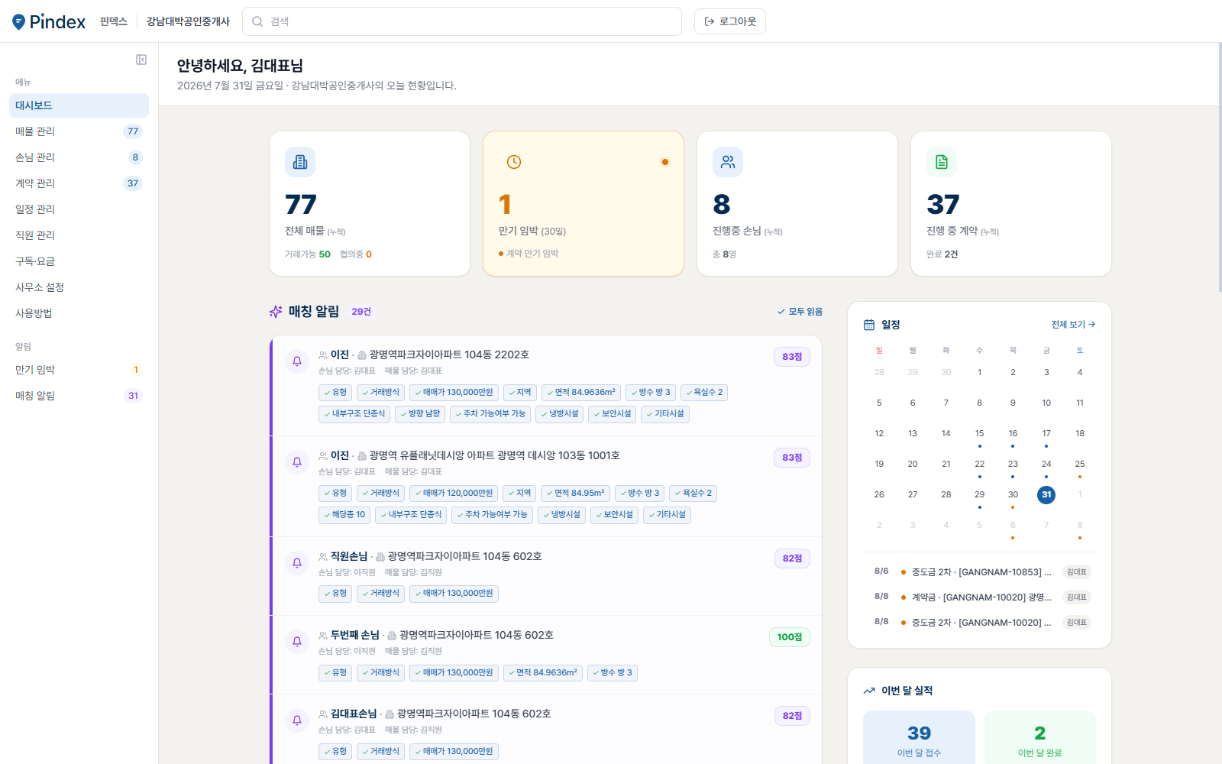This screenshot has width=1222, height=764.
Task: Open the 전체 매물 77 stat card
Action: point(370,203)
